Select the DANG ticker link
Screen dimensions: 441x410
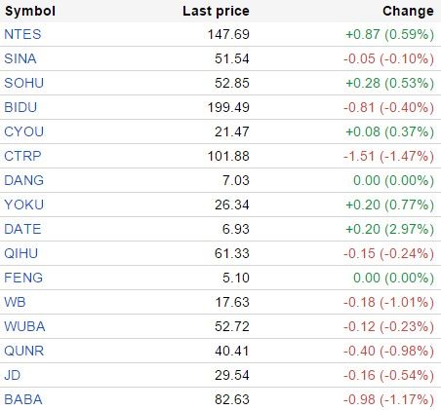tap(24, 180)
